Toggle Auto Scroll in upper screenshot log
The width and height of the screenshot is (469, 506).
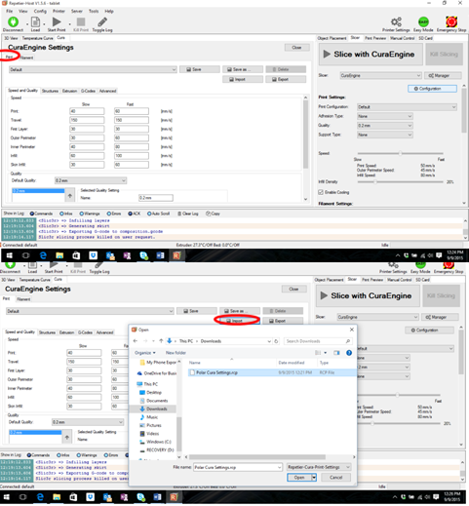[159, 214]
